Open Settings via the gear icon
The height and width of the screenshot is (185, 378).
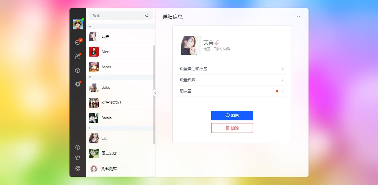[x=78, y=168]
